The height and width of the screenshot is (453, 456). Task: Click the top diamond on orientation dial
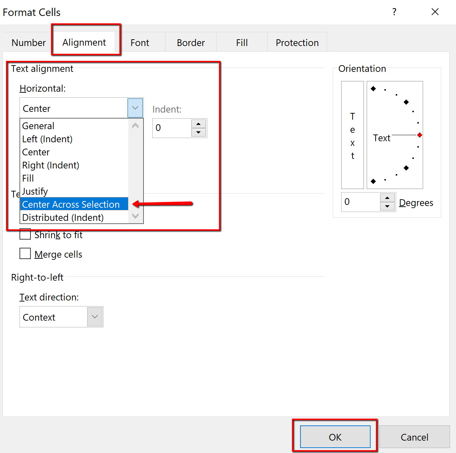click(x=373, y=88)
